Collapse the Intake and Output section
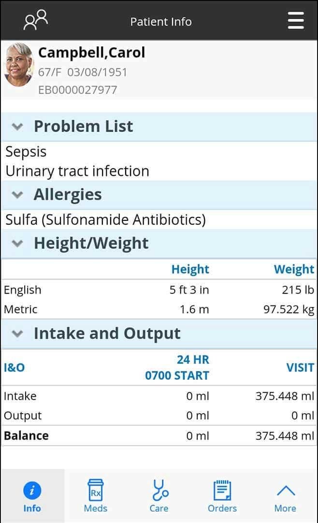The height and width of the screenshot is (523, 318). coord(17,334)
